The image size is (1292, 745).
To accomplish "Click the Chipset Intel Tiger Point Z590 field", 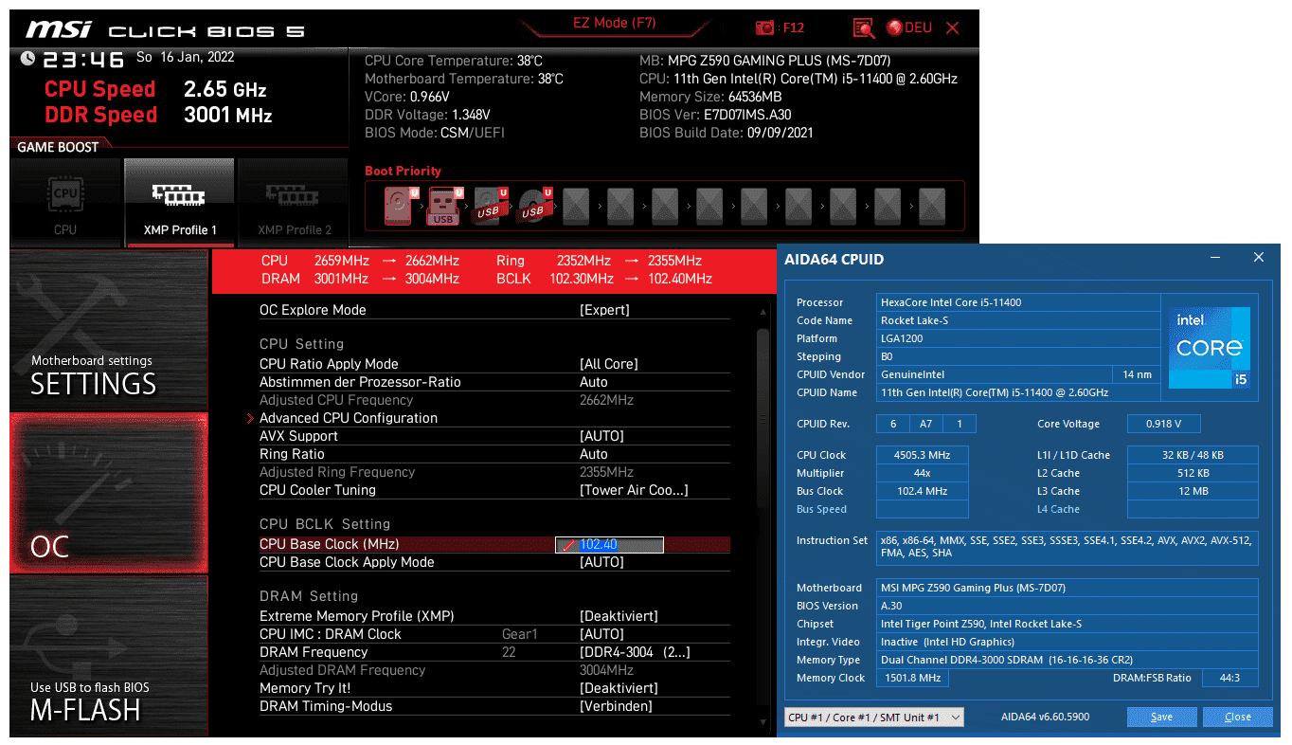I will click(1068, 624).
